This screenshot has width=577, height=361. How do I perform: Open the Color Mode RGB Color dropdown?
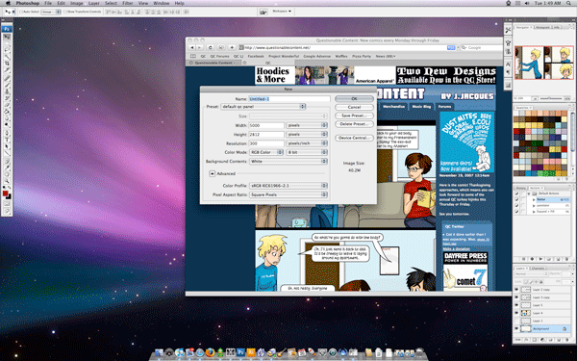click(x=266, y=152)
